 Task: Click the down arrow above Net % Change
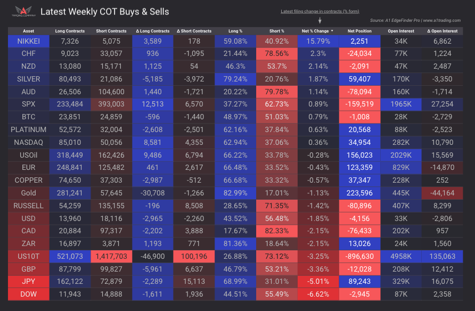pos(320,21)
